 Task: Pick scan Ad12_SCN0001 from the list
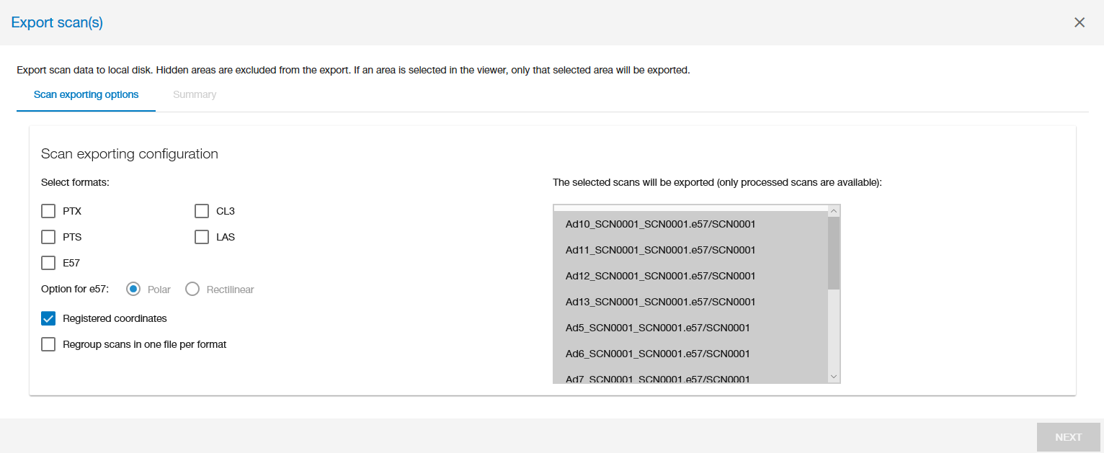pos(660,276)
